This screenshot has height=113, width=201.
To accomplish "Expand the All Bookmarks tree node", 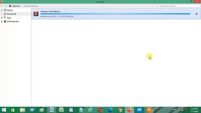I will click(2, 22).
